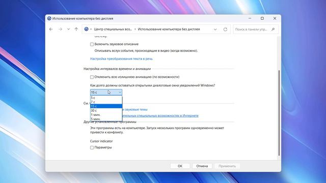Open 'Настройка преобразования текста в речь' link

pos(121,59)
